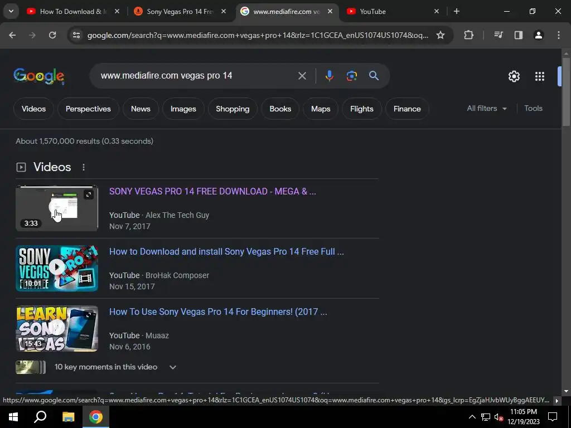Screen dimensions: 571x428
Task: Switch to How To Download tab
Action: (73, 12)
